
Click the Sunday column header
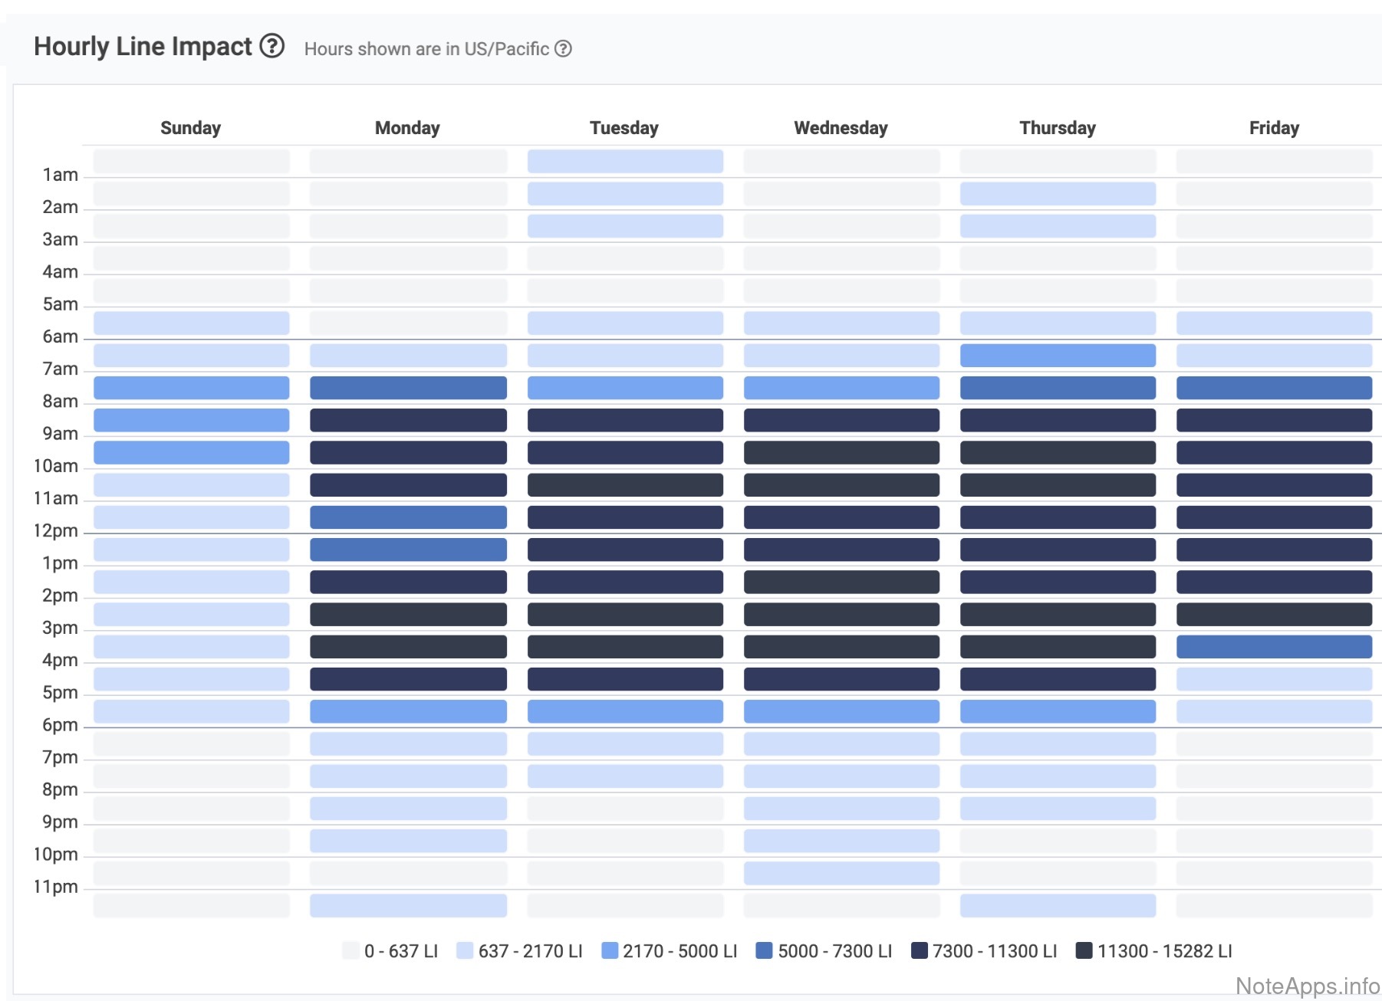point(190,128)
